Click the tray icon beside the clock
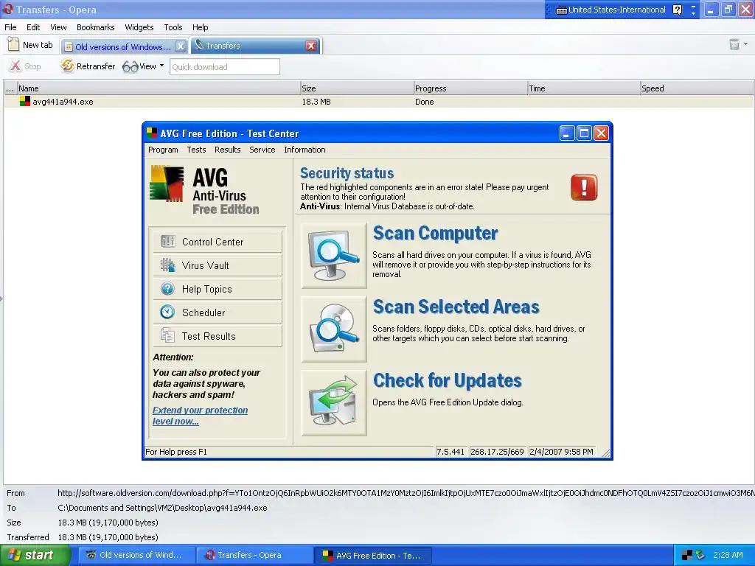The width and height of the screenshot is (755, 566). (700, 555)
